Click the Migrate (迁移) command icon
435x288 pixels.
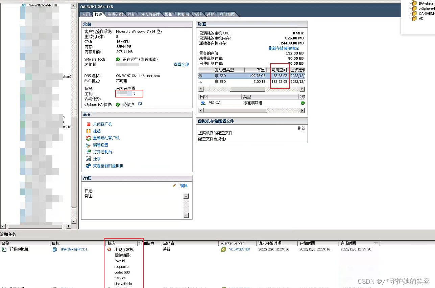click(x=89, y=159)
